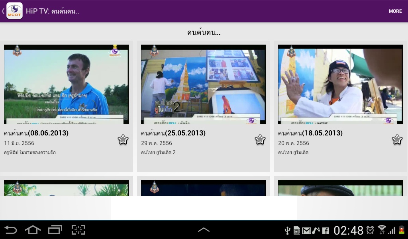Open second-row dark middle thumbnail

coord(204,188)
